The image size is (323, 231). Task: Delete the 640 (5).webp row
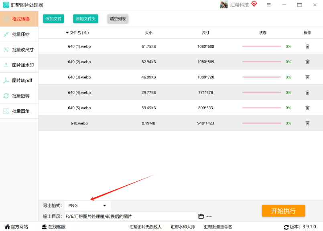click(x=307, y=108)
